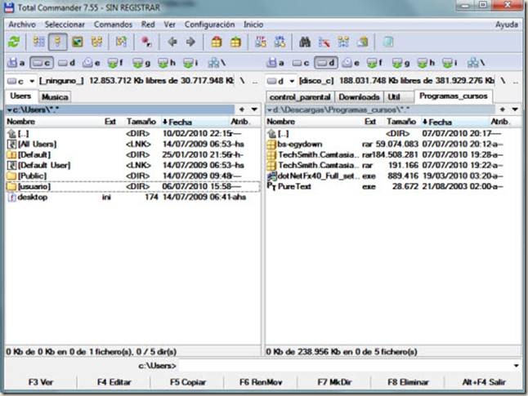Open right panel directory history arrow
This screenshot has width=528, height=396.
(515, 109)
